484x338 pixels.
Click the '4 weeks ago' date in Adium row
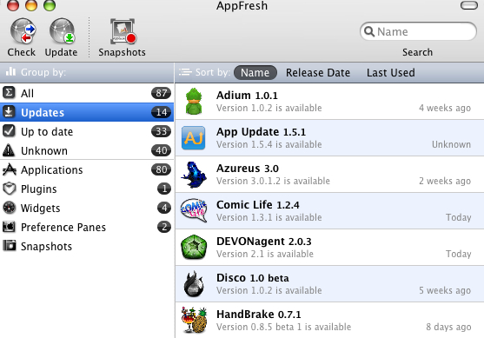click(x=445, y=108)
